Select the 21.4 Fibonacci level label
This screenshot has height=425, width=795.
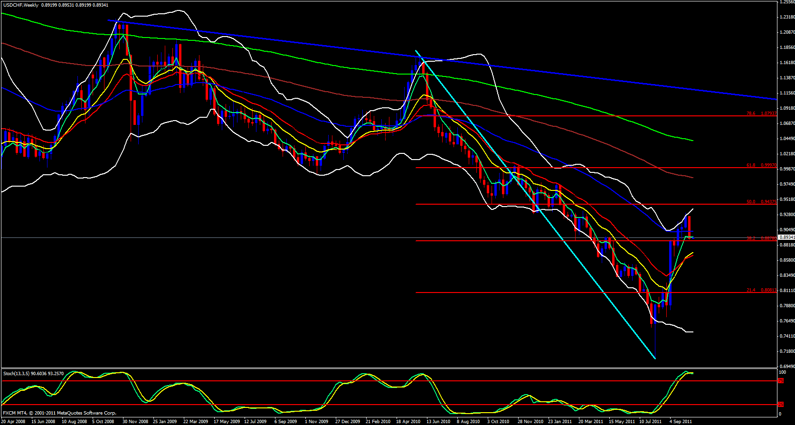click(x=751, y=290)
